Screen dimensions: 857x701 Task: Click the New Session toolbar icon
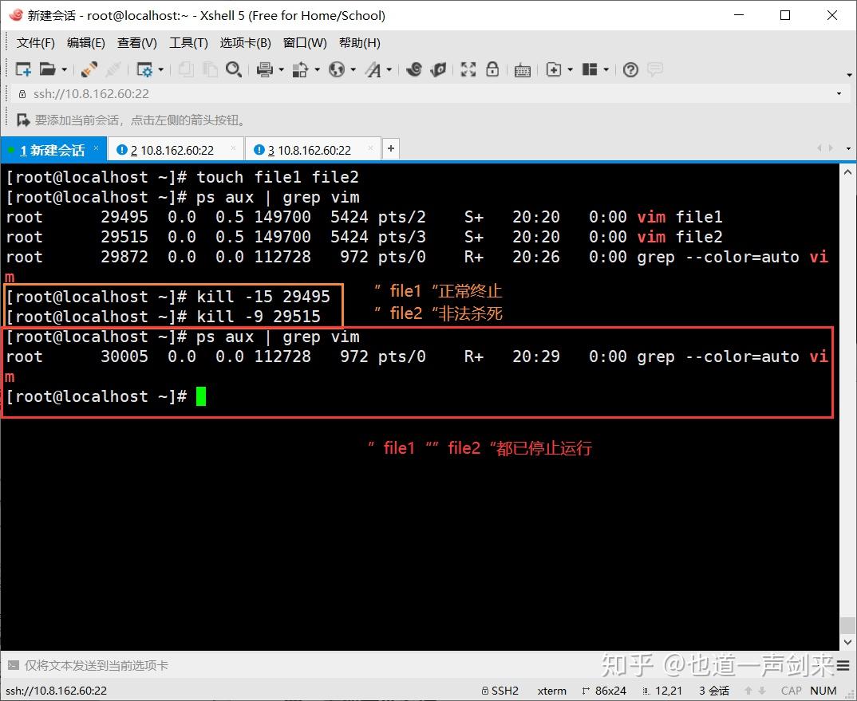click(23, 69)
